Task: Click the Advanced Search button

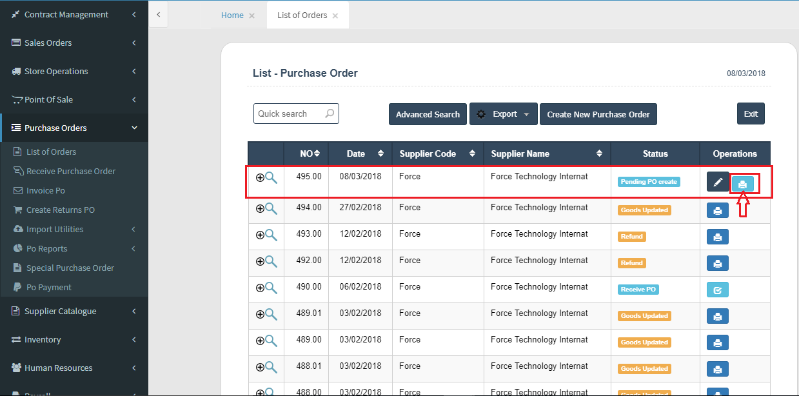Action: click(x=428, y=114)
